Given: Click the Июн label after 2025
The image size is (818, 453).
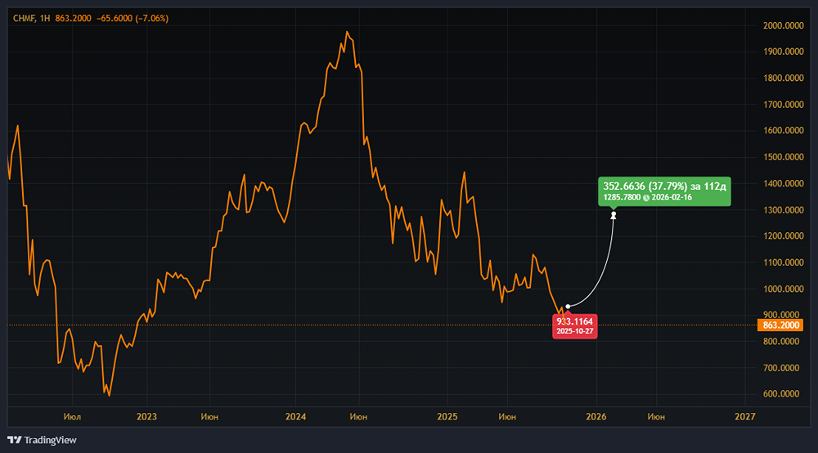Looking at the screenshot, I should [x=507, y=416].
